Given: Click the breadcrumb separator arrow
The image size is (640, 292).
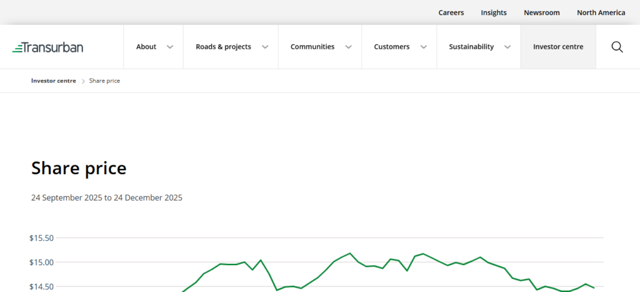Looking at the screenshot, I should tap(82, 81).
